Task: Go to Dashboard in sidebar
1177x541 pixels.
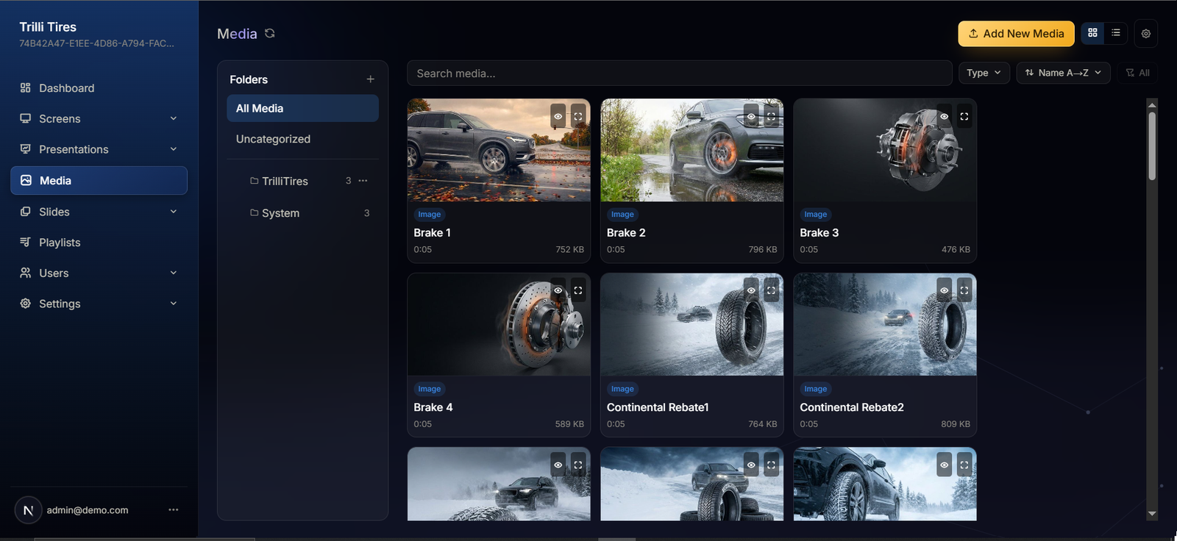Action: 99,88
